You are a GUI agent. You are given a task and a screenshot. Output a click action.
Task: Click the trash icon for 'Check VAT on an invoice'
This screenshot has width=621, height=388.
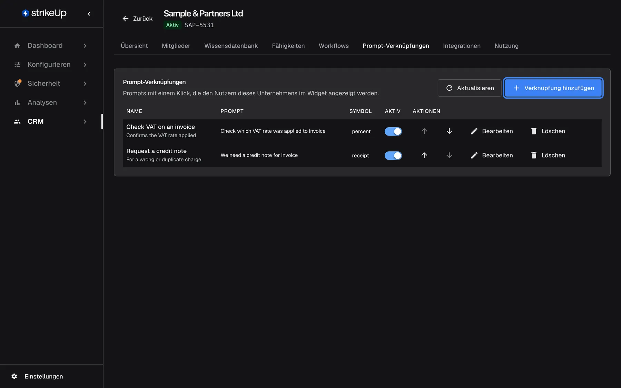pos(534,131)
